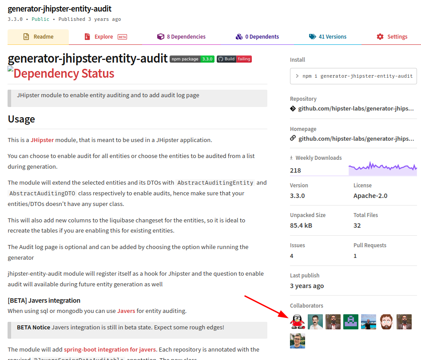Select the Apache-2.0 license text
This screenshot has width=421, height=360.
click(x=370, y=196)
